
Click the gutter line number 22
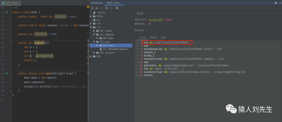tap(3, 56)
